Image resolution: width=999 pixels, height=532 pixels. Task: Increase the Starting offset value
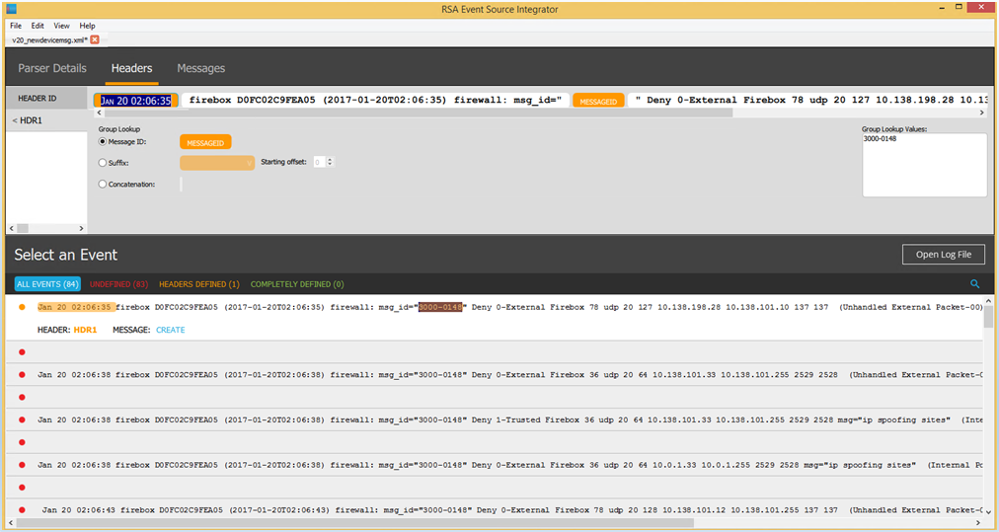[330, 159]
